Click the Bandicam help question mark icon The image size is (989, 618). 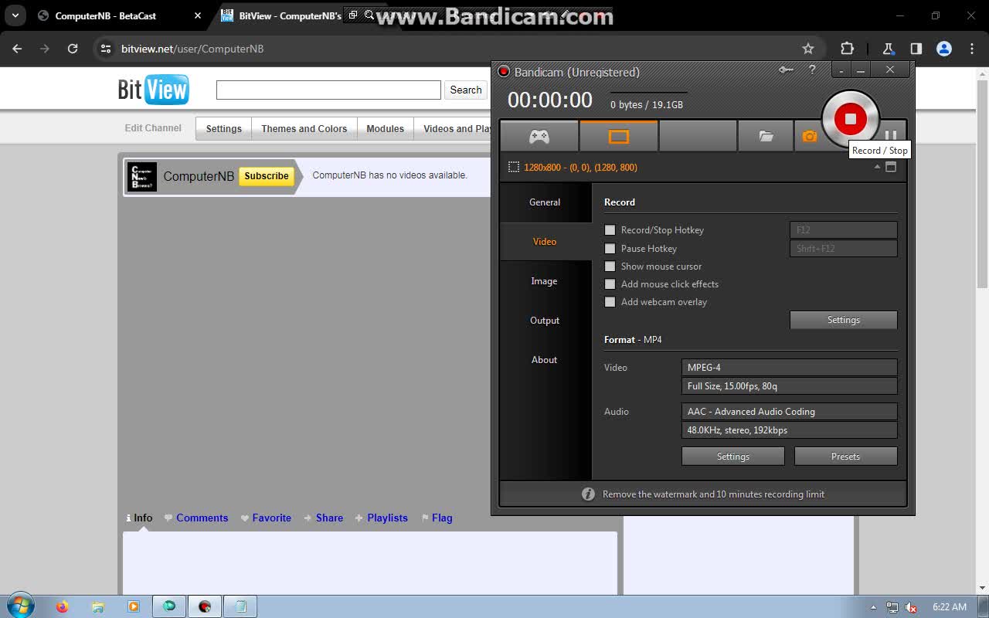pos(812,70)
